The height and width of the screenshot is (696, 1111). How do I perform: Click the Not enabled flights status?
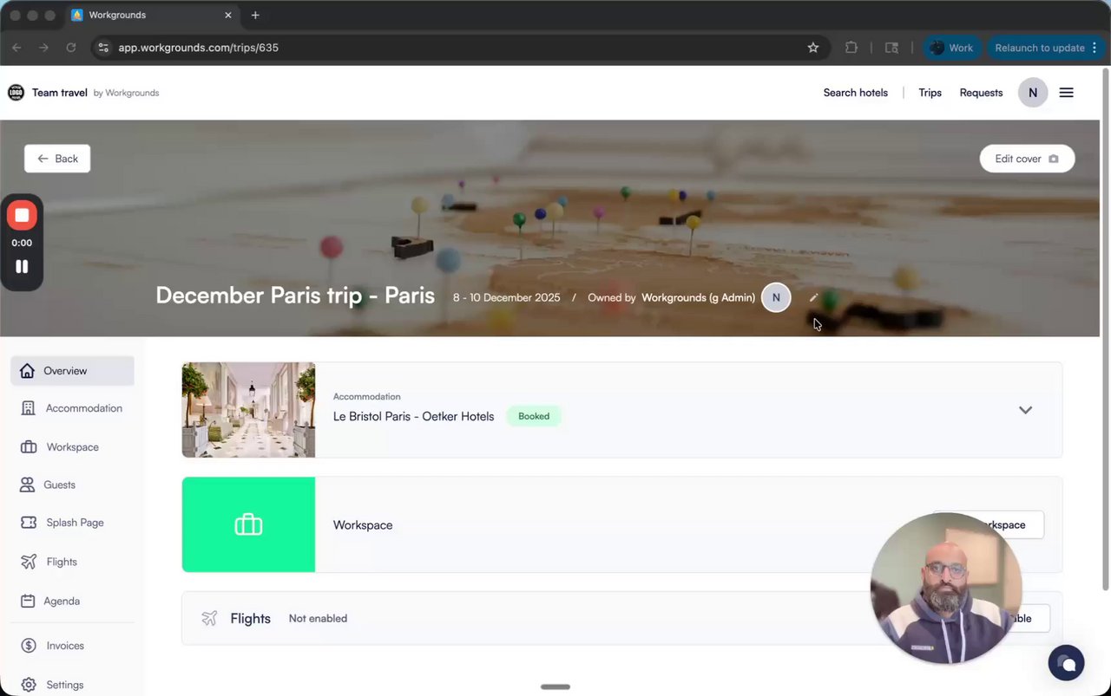[318, 618]
